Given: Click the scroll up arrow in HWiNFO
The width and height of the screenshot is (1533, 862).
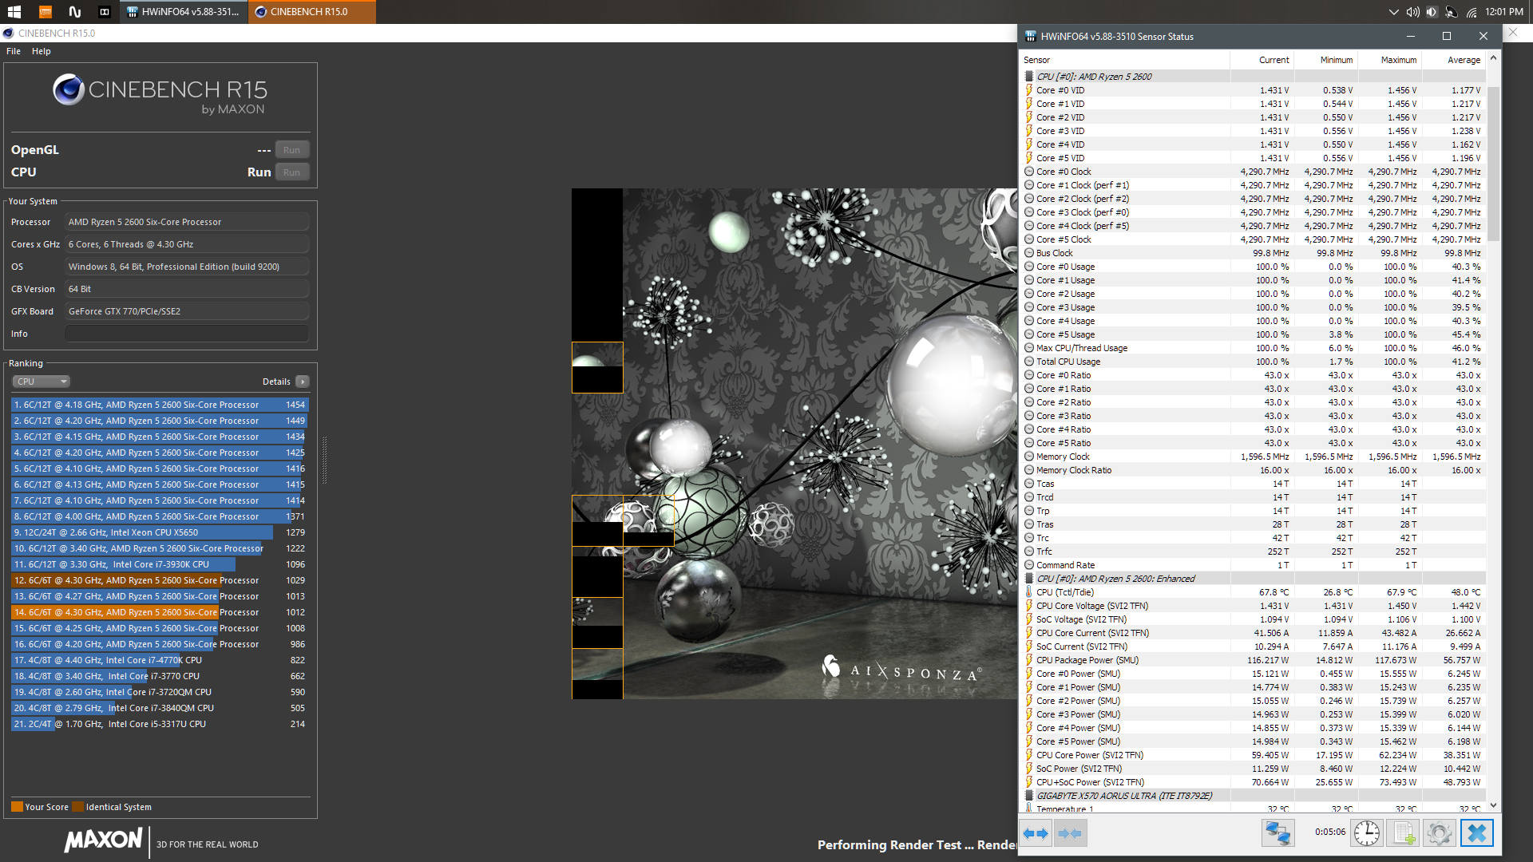Looking at the screenshot, I should point(1493,59).
